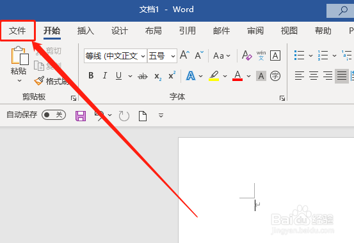Click the multilevel list icon

pyautogui.click(x=347, y=55)
